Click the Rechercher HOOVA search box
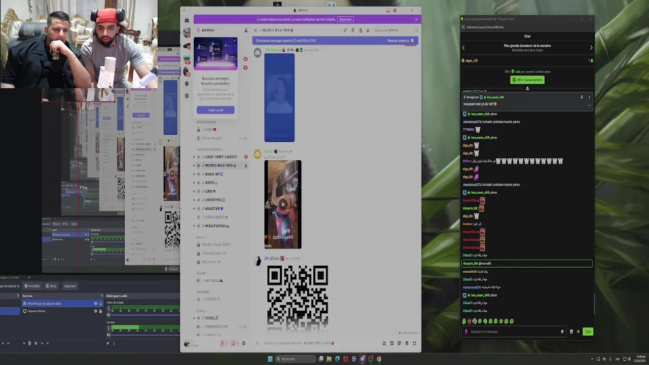The height and width of the screenshot is (365, 649). (395, 30)
